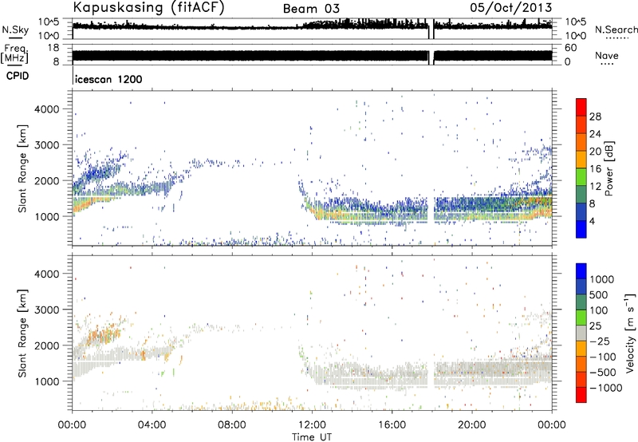638x442 pixels.
Task: Click the 'CPID' label
Action: click(x=18, y=76)
